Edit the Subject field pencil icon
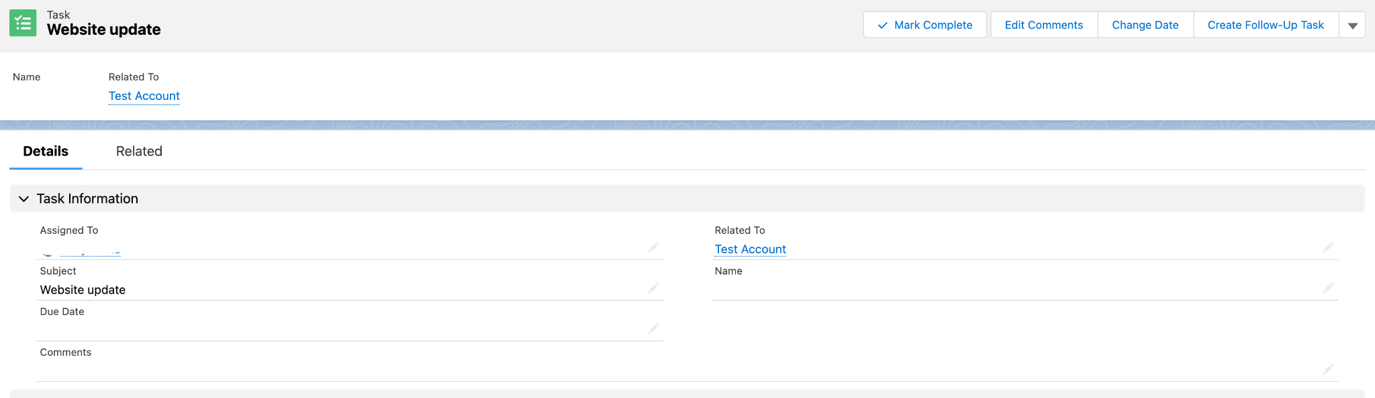1375x398 pixels. click(653, 288)
